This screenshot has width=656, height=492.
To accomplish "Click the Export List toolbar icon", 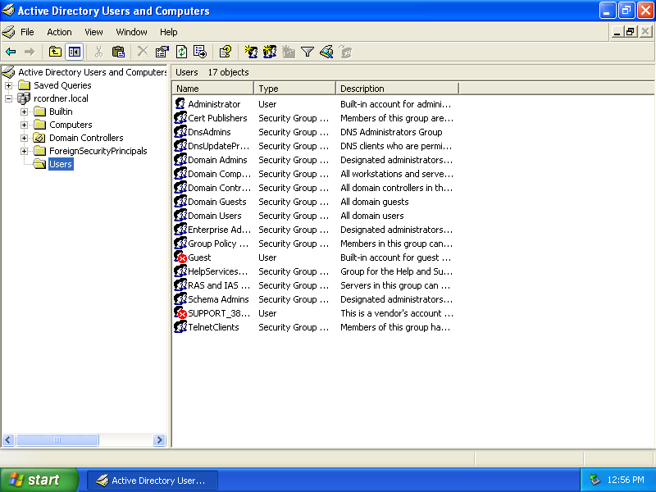I will point(200,52).
